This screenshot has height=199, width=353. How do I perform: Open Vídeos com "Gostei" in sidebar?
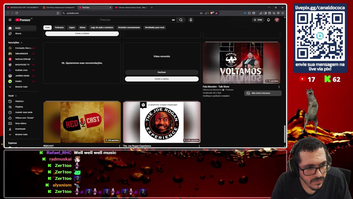22,118
